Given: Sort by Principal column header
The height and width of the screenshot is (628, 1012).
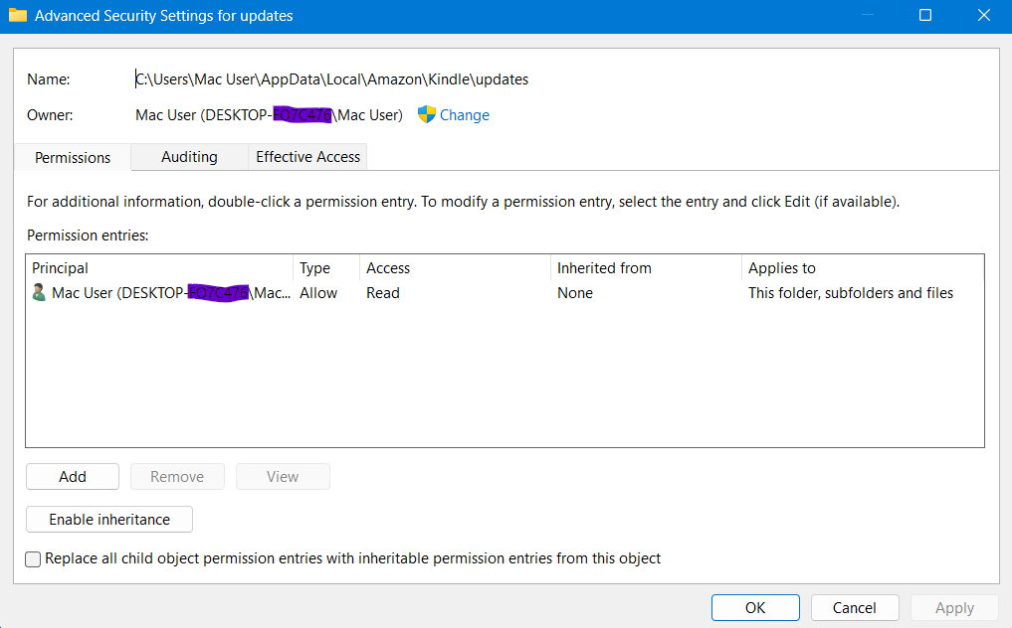Looking at the screenshot, I should 61,268.
